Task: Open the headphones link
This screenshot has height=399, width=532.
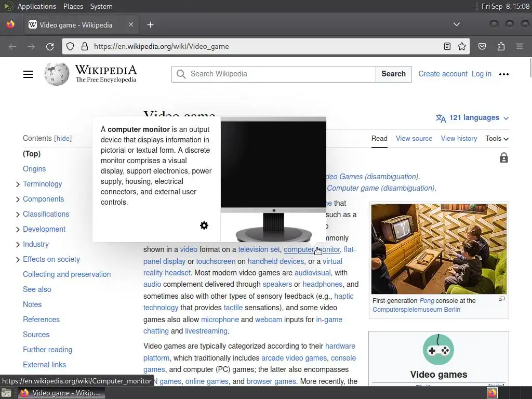Action: point(322,284)
